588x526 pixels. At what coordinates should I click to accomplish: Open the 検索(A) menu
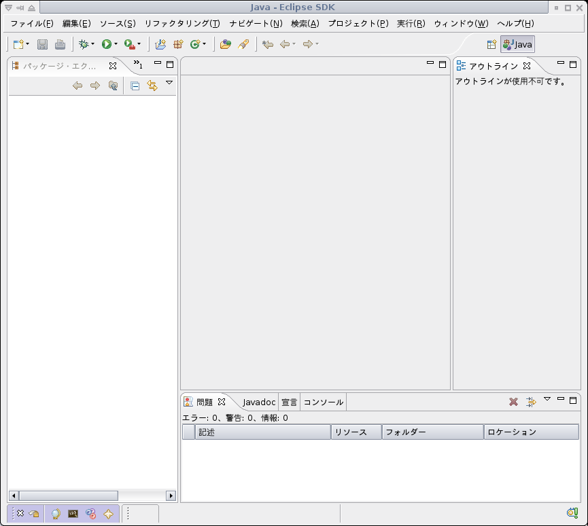(x=305, y=24)
